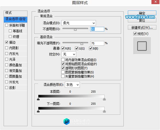Enable the 斜面和浮雕 checkbox
160x130 pixels.
7,25
